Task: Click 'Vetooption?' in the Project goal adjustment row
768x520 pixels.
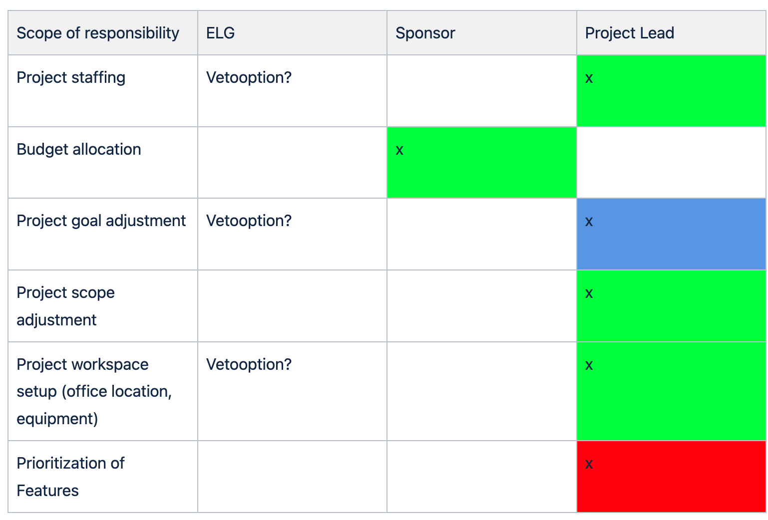Action: (249, 221)
